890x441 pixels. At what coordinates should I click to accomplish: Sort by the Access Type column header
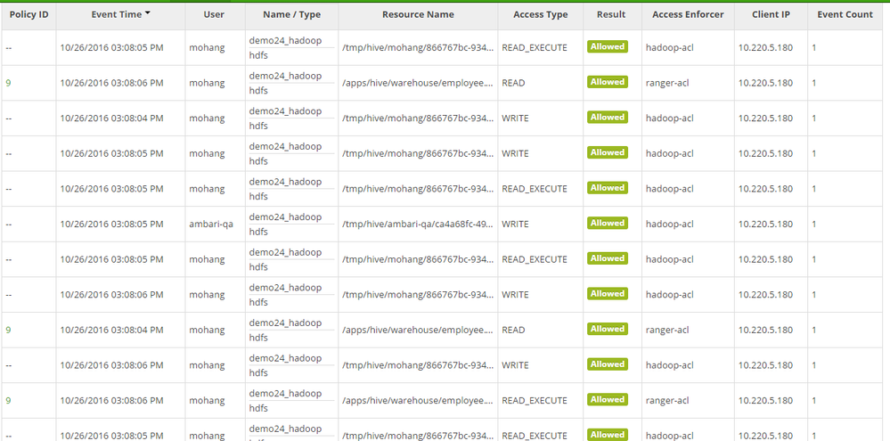(541, 15)
